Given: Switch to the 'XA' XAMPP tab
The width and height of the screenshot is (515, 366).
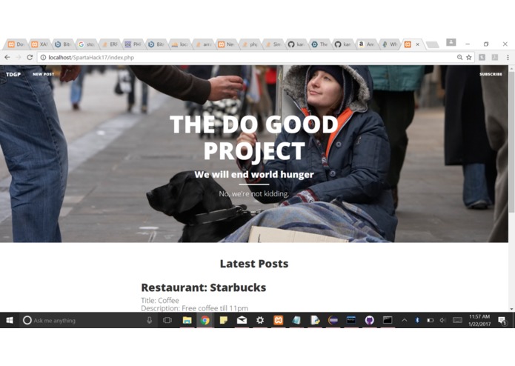Looking at the screenshot, I should [39, 44].
